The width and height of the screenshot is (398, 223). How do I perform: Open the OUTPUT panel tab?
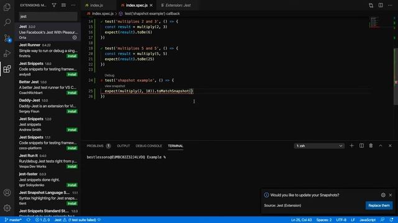pos(123,146)
